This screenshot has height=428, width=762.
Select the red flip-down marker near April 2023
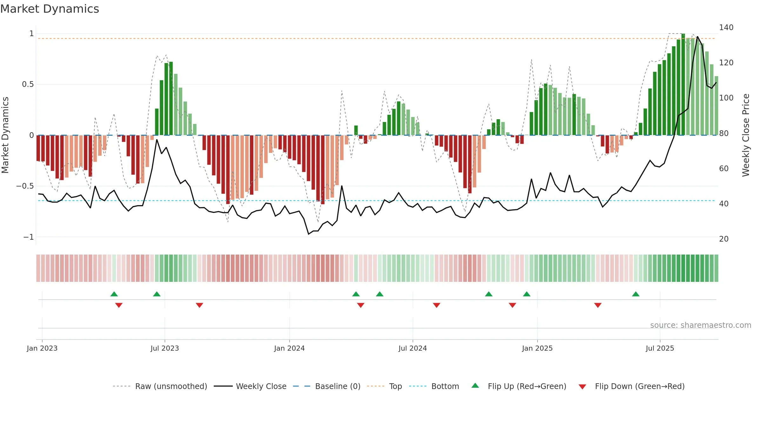tap(119, 305)
